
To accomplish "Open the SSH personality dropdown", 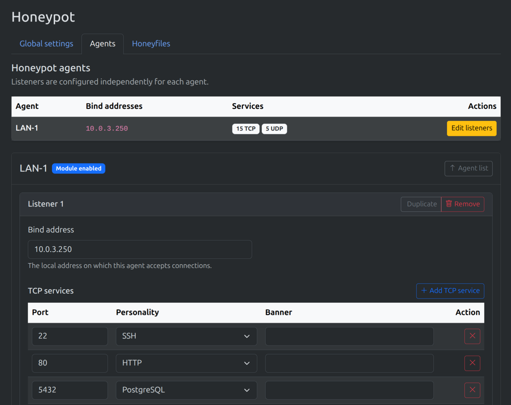I will click(x=186, y=336).
